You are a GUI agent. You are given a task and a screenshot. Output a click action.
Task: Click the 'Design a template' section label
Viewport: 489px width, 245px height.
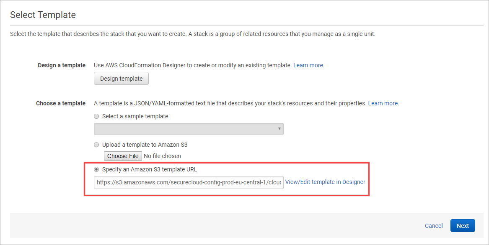coord(62,65)
